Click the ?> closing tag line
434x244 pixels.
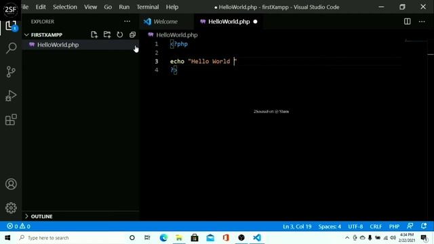click(x=174, y=70)
